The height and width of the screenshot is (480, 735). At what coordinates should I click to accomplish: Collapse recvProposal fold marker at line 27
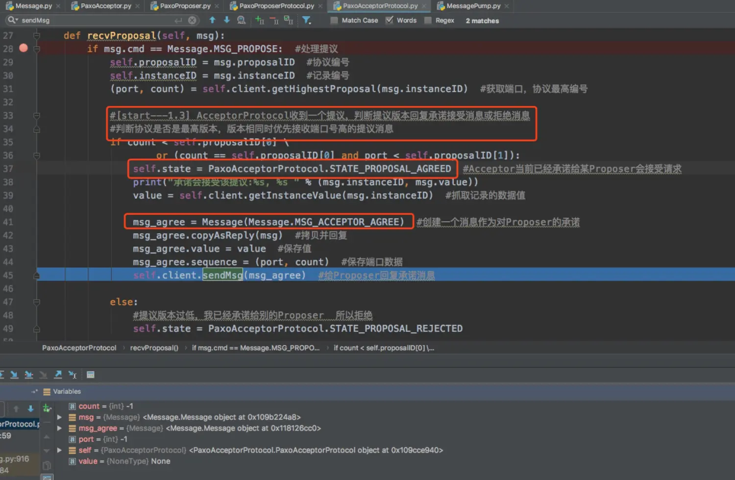pos(37,35)
